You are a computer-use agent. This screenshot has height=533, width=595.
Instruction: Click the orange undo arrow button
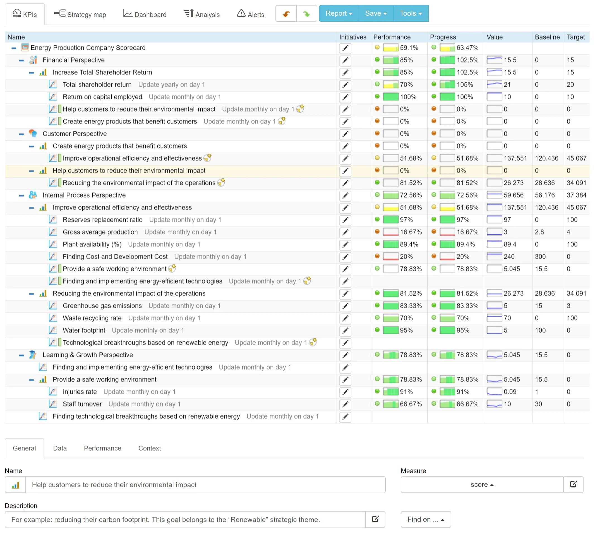click(x=286, y=13)
